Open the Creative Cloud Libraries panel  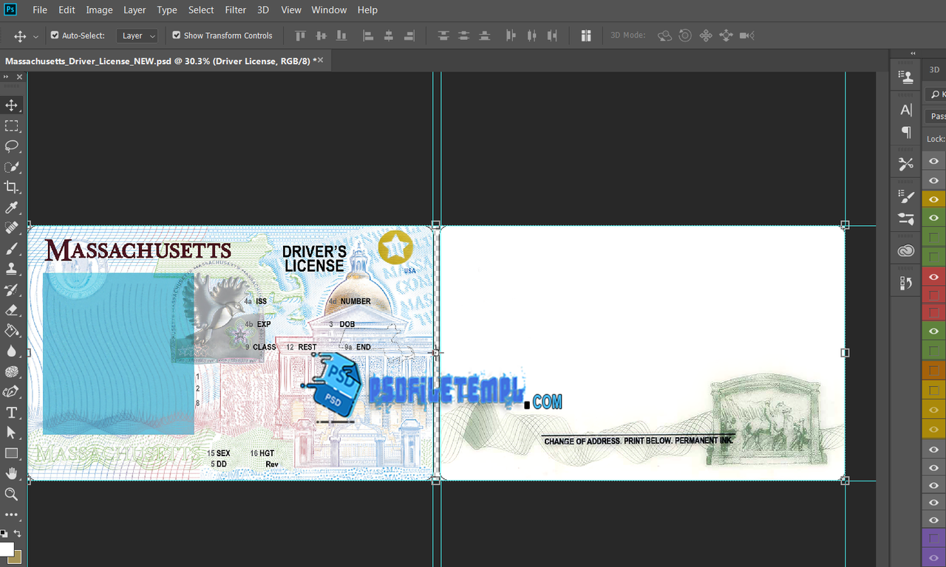pos(905,251)
